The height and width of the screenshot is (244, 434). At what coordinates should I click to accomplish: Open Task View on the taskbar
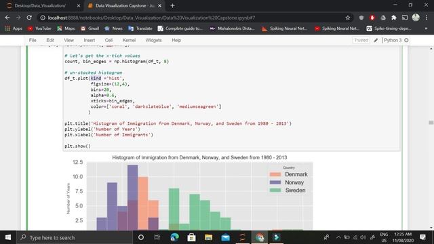click(x=157, y=237)
